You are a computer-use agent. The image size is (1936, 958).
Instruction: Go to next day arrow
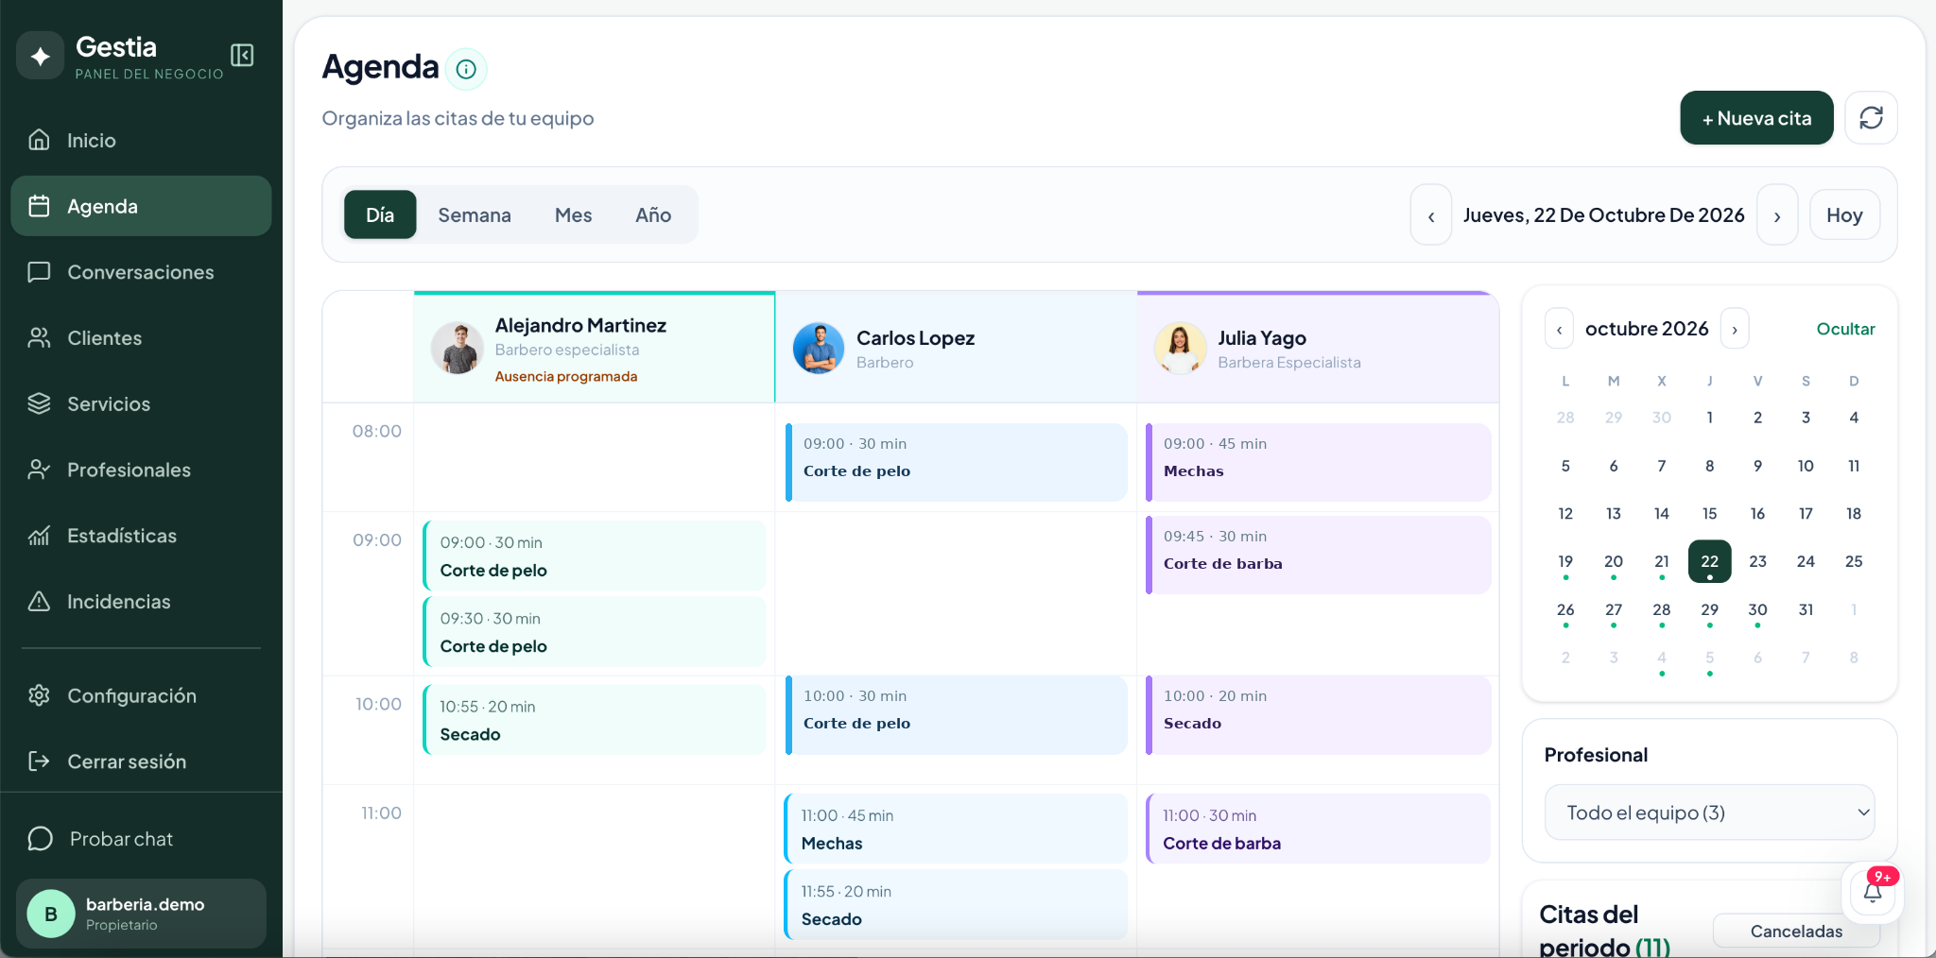(x=1777, y=215)
